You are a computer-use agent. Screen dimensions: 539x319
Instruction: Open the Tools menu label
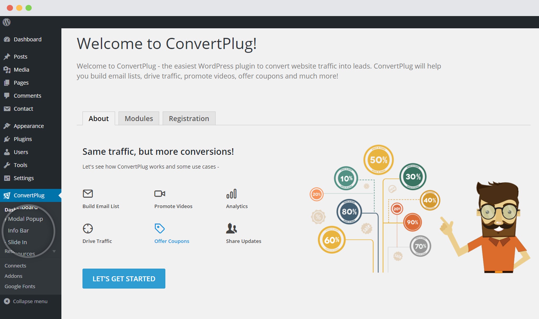tap(21, 165)
